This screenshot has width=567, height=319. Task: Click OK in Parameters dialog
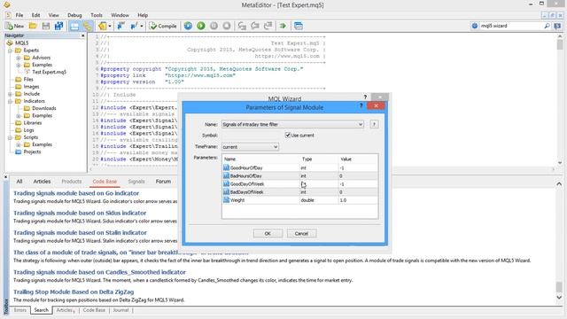268,234
